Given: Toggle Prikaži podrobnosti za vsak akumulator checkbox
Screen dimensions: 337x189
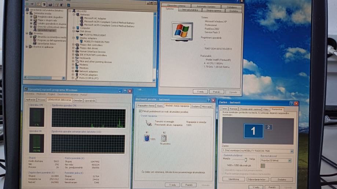Looking at the screenshot, I should click(x=140, y=111).
